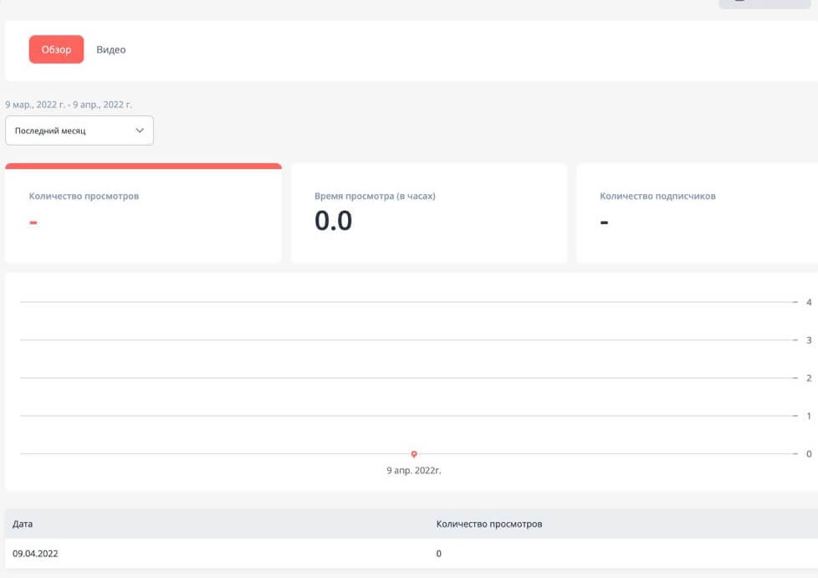
Task: Sort by the Дата column header
Action: (x=23, y=524)
